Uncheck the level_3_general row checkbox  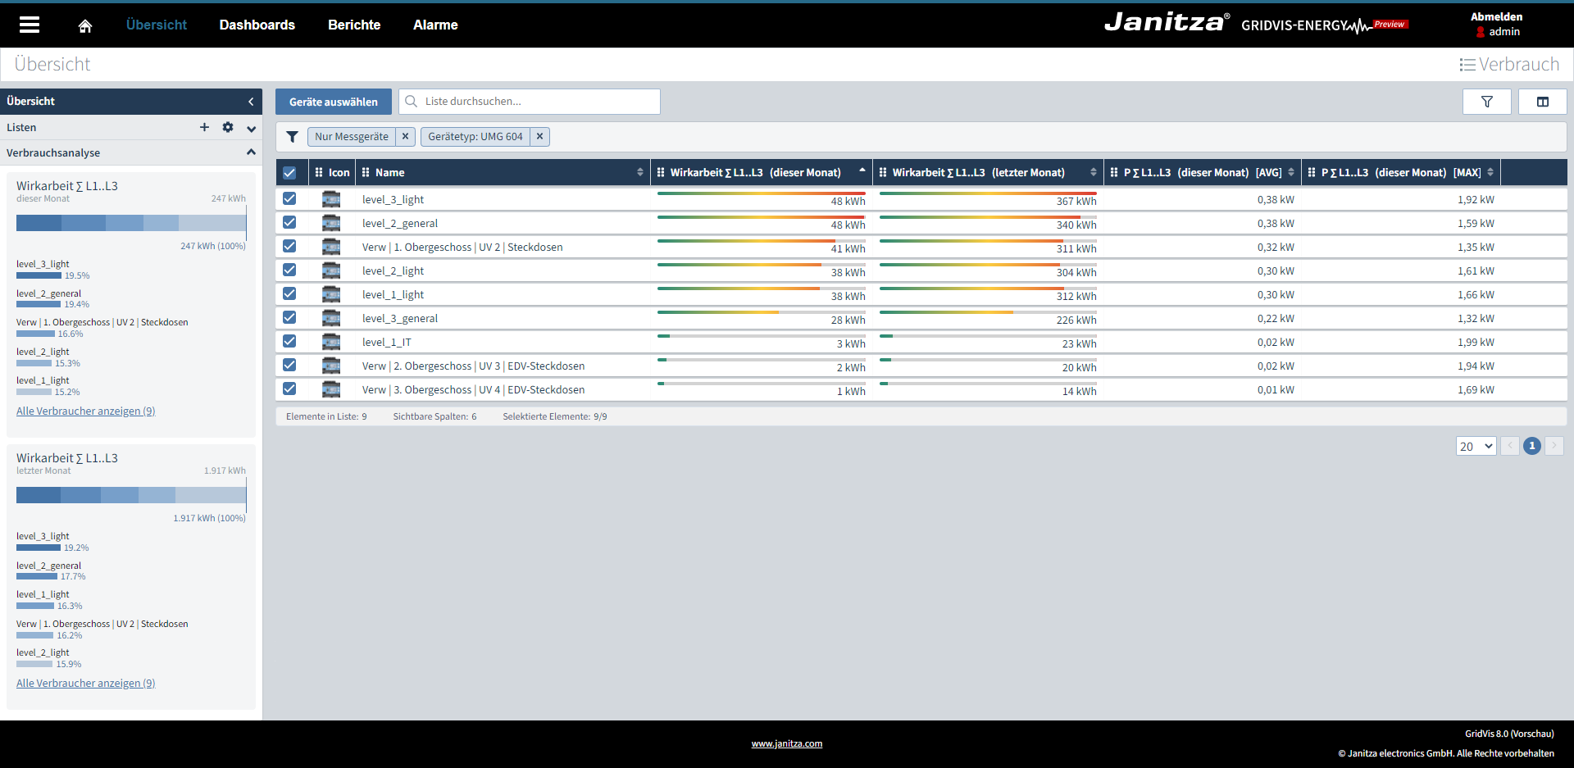click(x=289, y=318)
